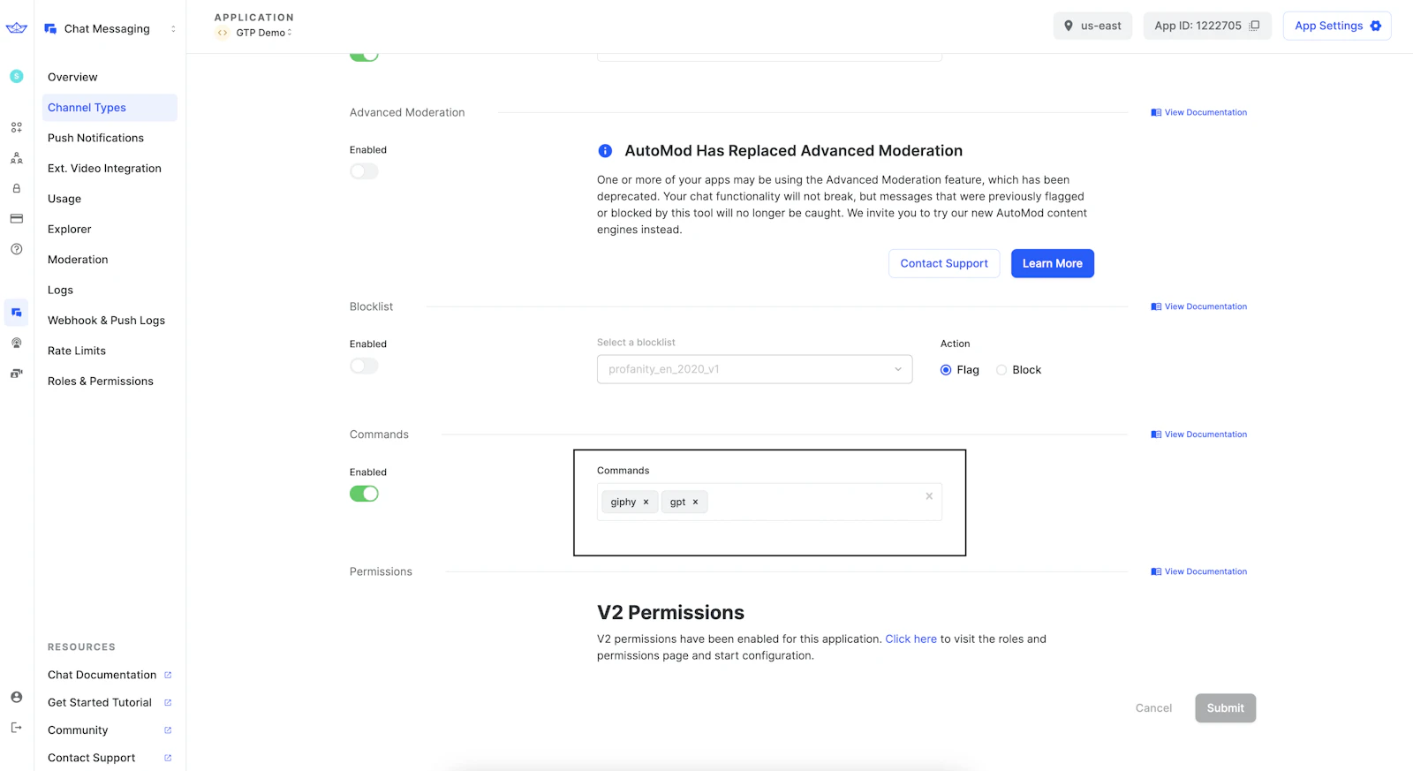The height and width of the screenshot is (771, 1413).
Task: Click the help question mark icon
Action: 16,249
